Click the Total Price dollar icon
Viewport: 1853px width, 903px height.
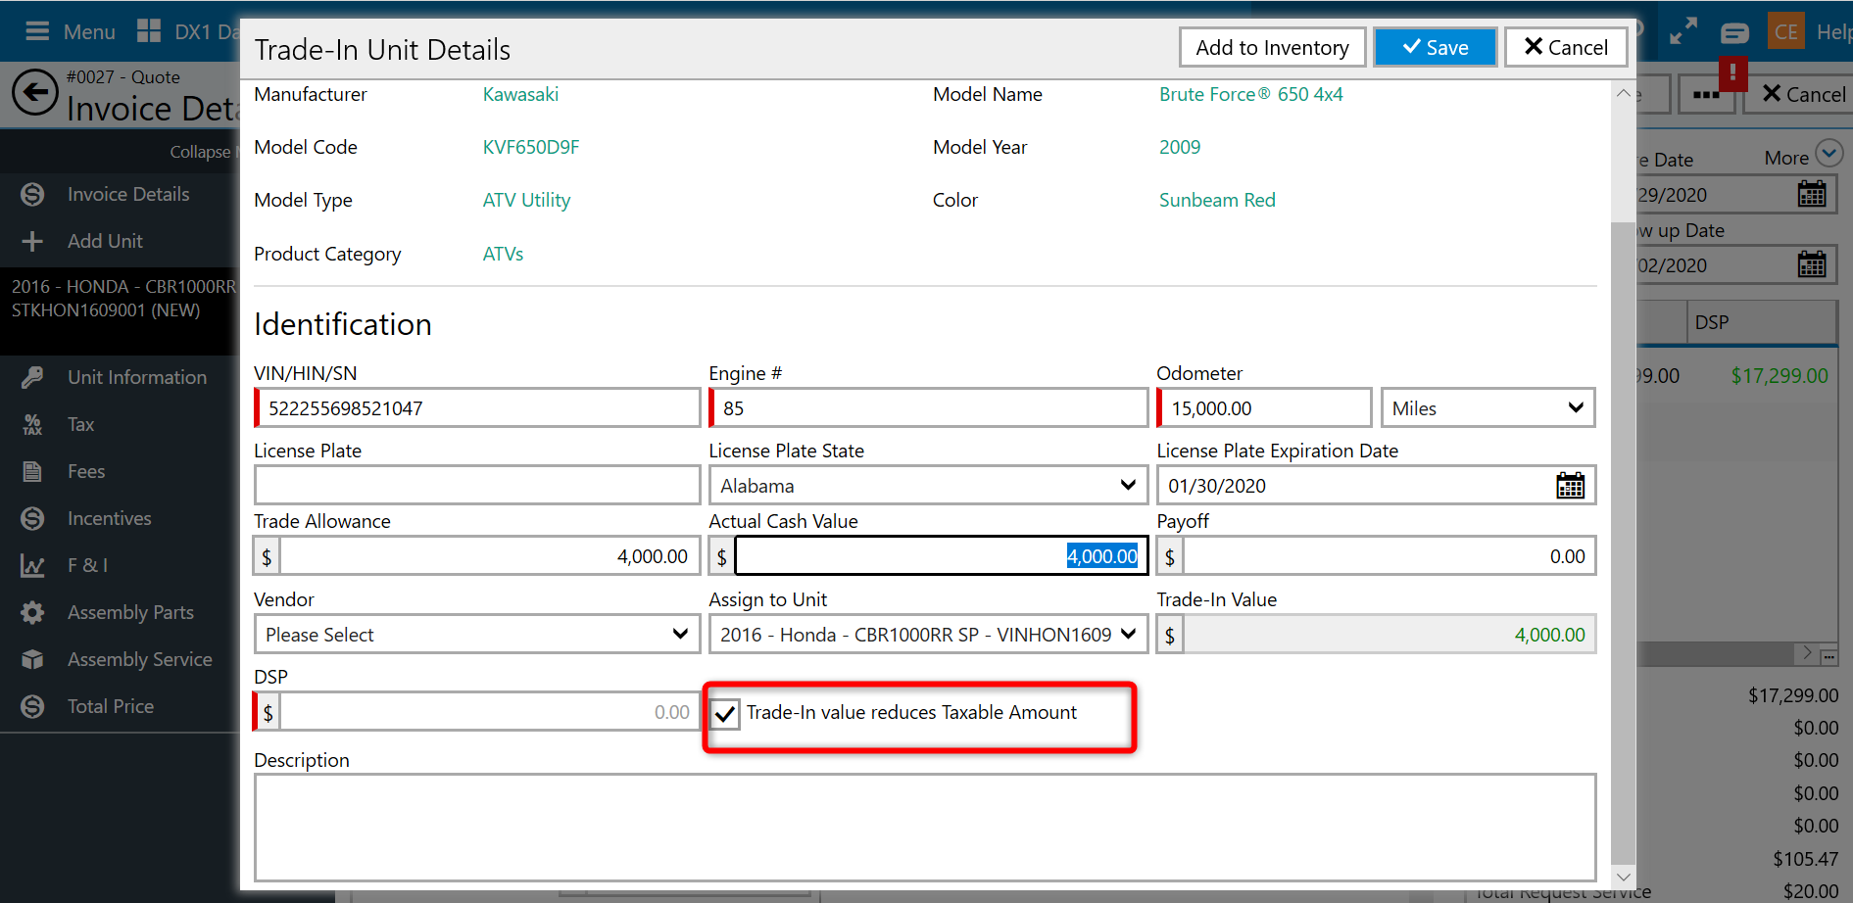point(32,706)
